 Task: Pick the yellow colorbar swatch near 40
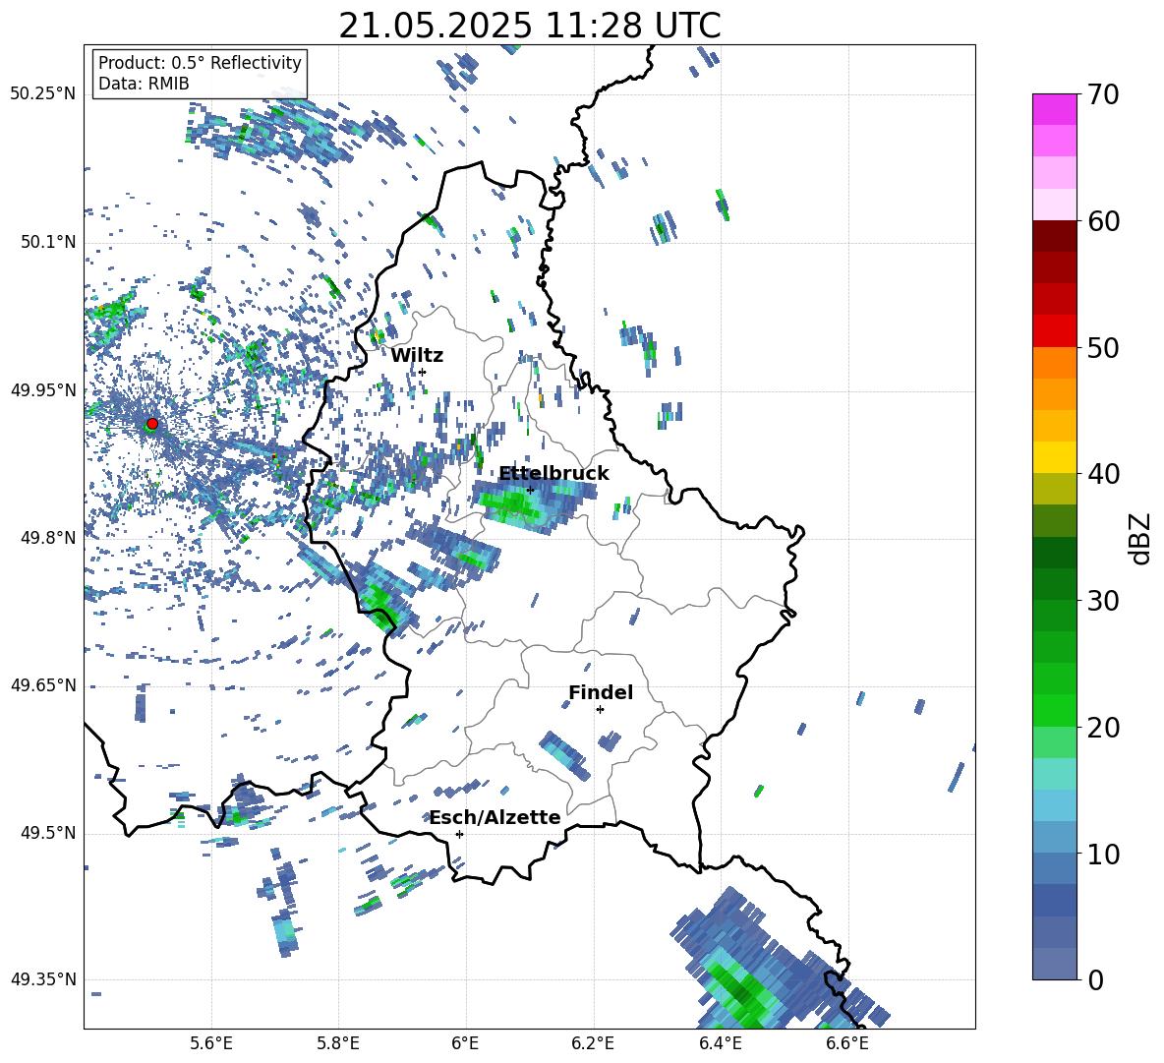[x=1054, y=457]
